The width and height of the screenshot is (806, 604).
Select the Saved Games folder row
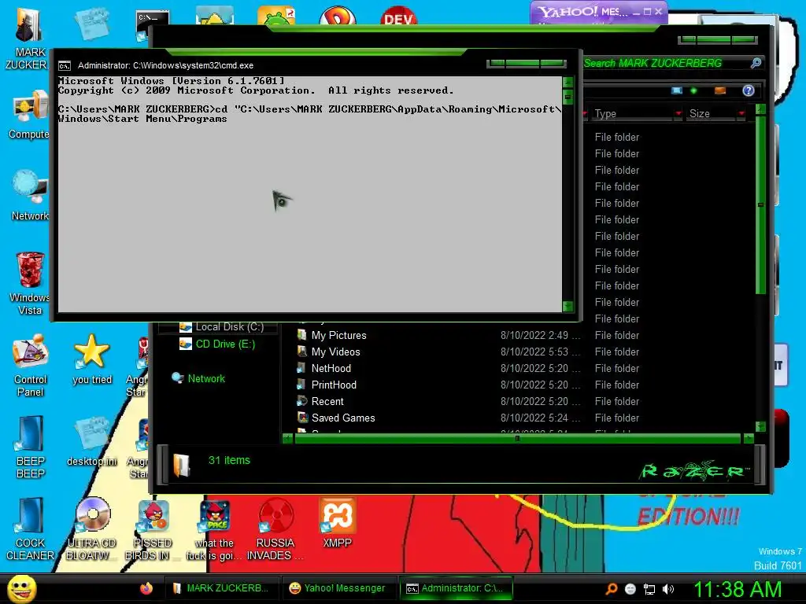[x=468, y=418]
